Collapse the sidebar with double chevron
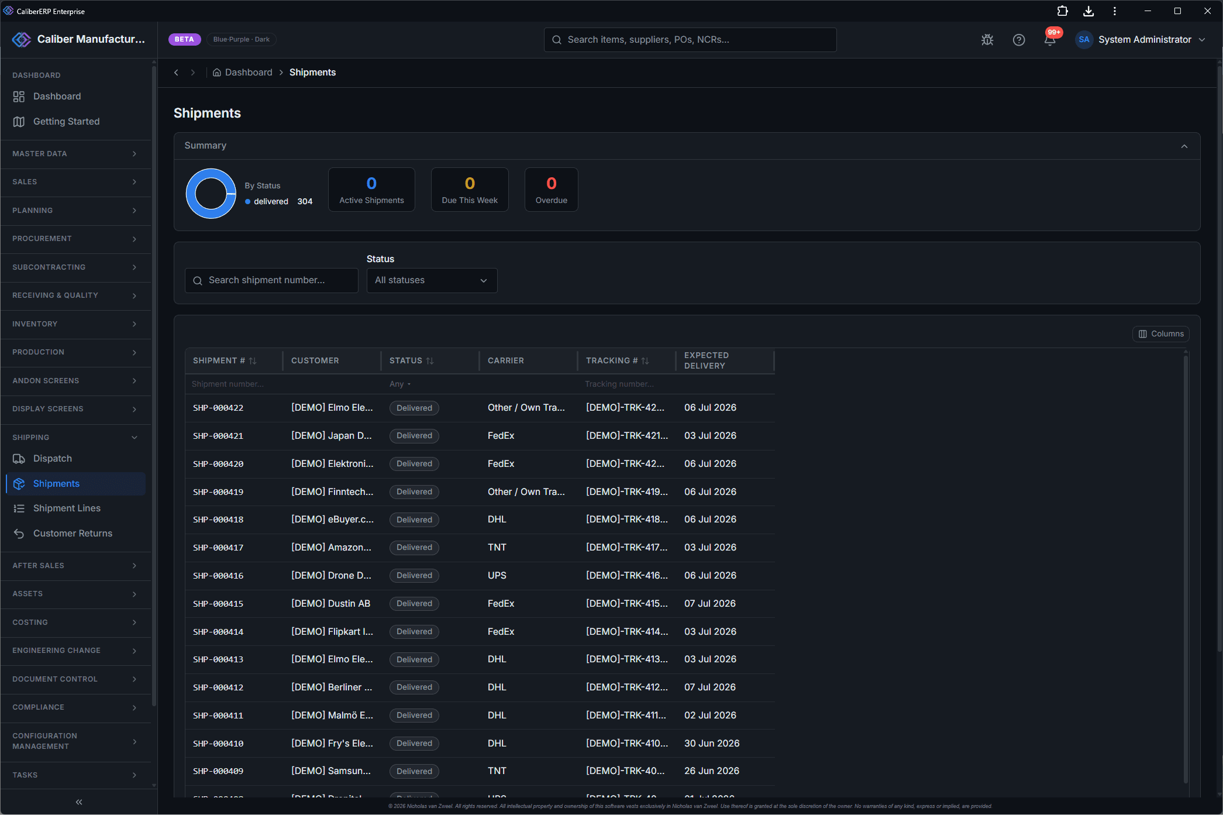Viewport: 1223px width, 815px height. pyautogui.click(x=79, y=802)
